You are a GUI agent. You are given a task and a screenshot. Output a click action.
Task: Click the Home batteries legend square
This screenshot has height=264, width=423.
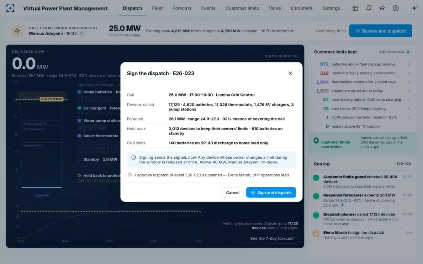[79, 92]
